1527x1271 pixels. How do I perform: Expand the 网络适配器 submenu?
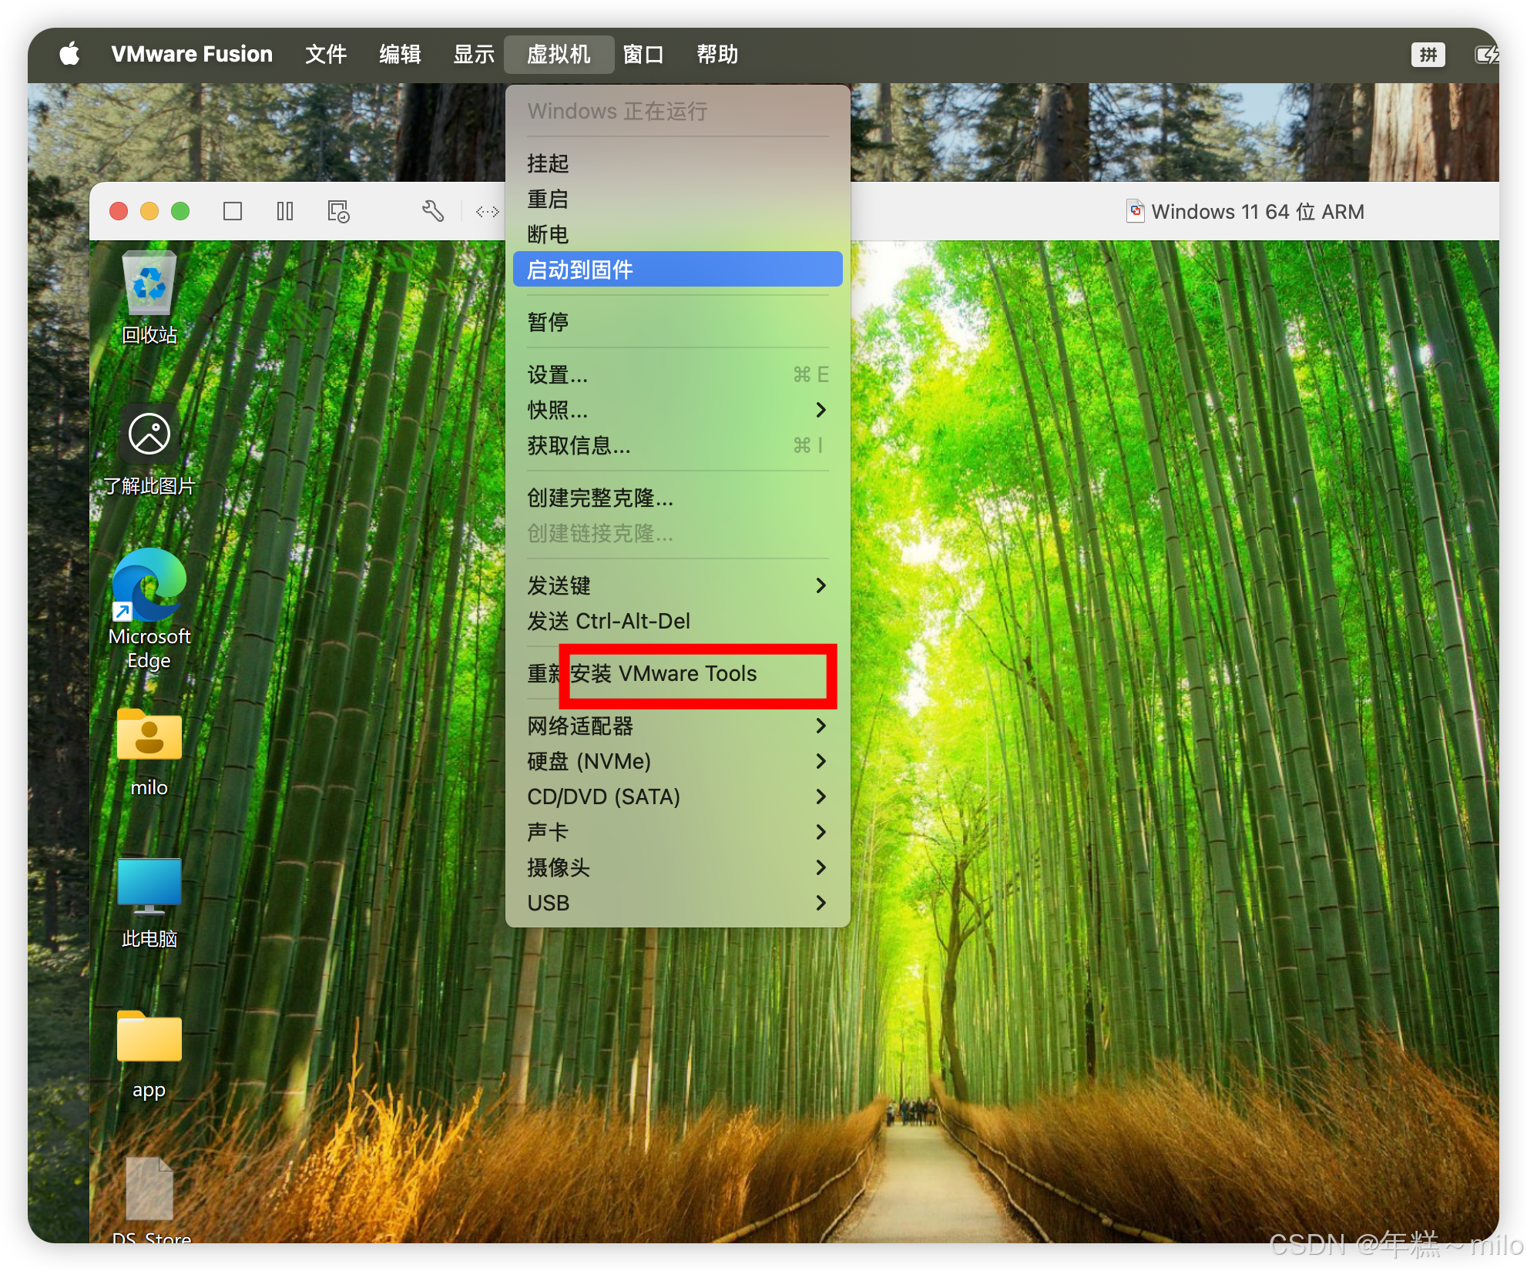pos(676,726)
